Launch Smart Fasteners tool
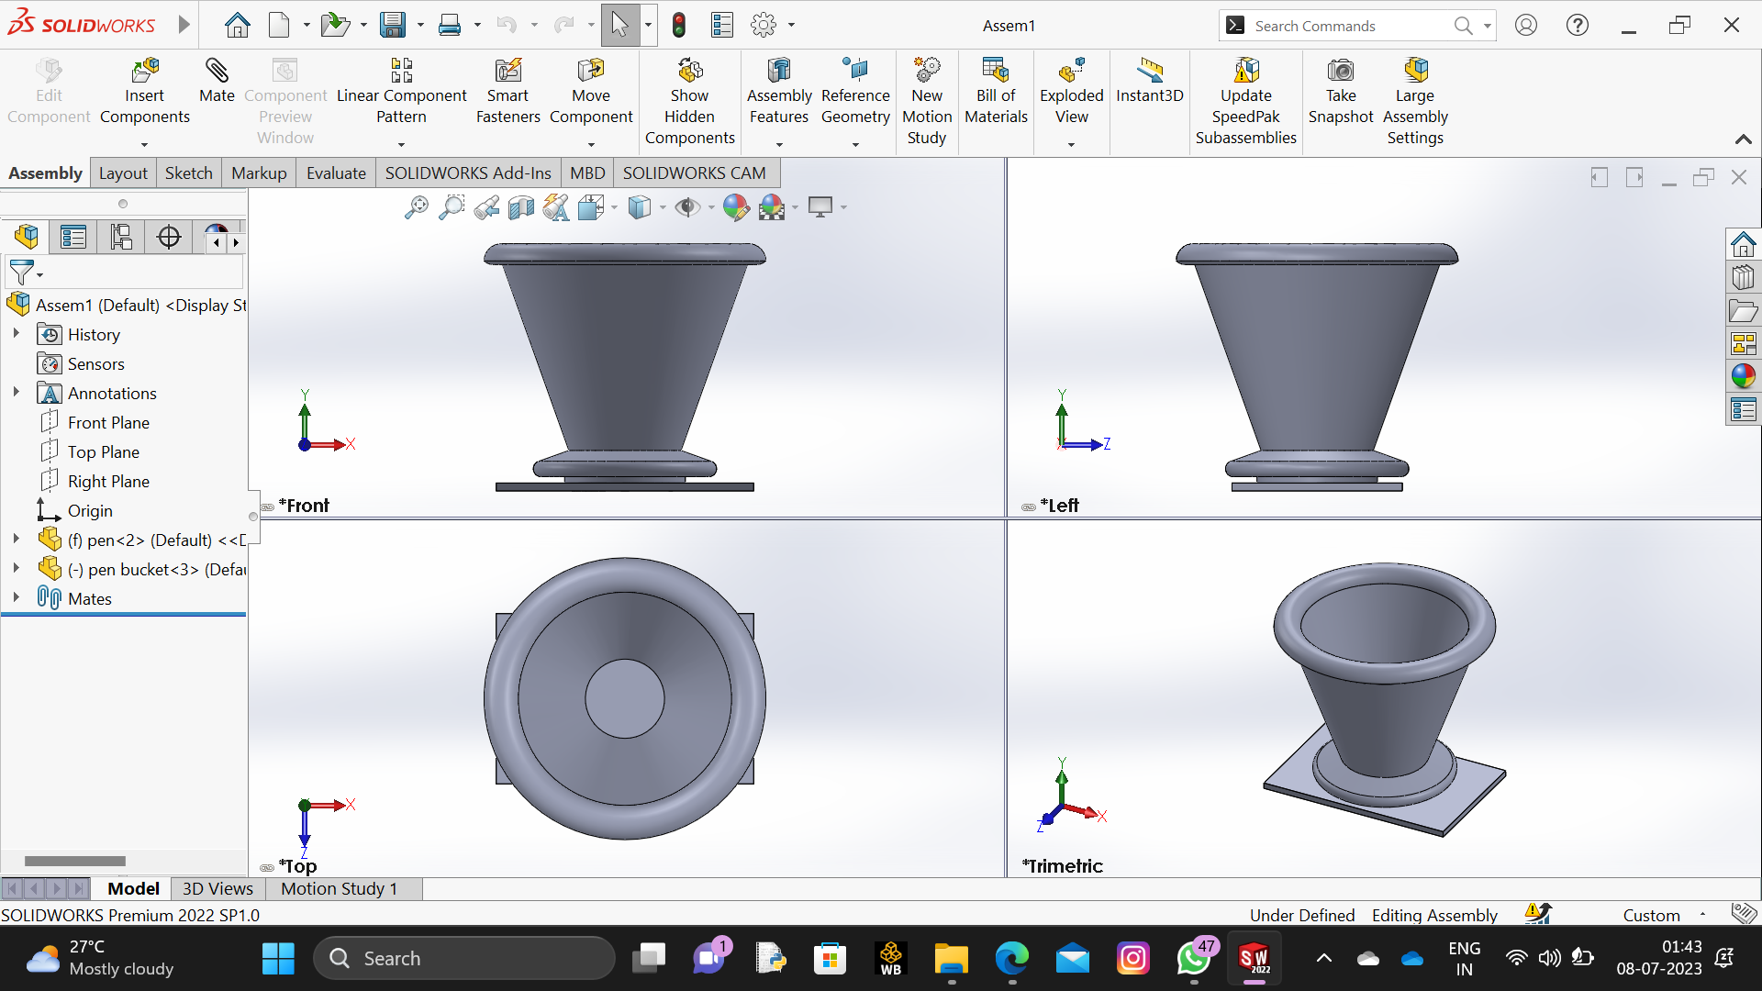1762x991 pixels. pos(507,91)
